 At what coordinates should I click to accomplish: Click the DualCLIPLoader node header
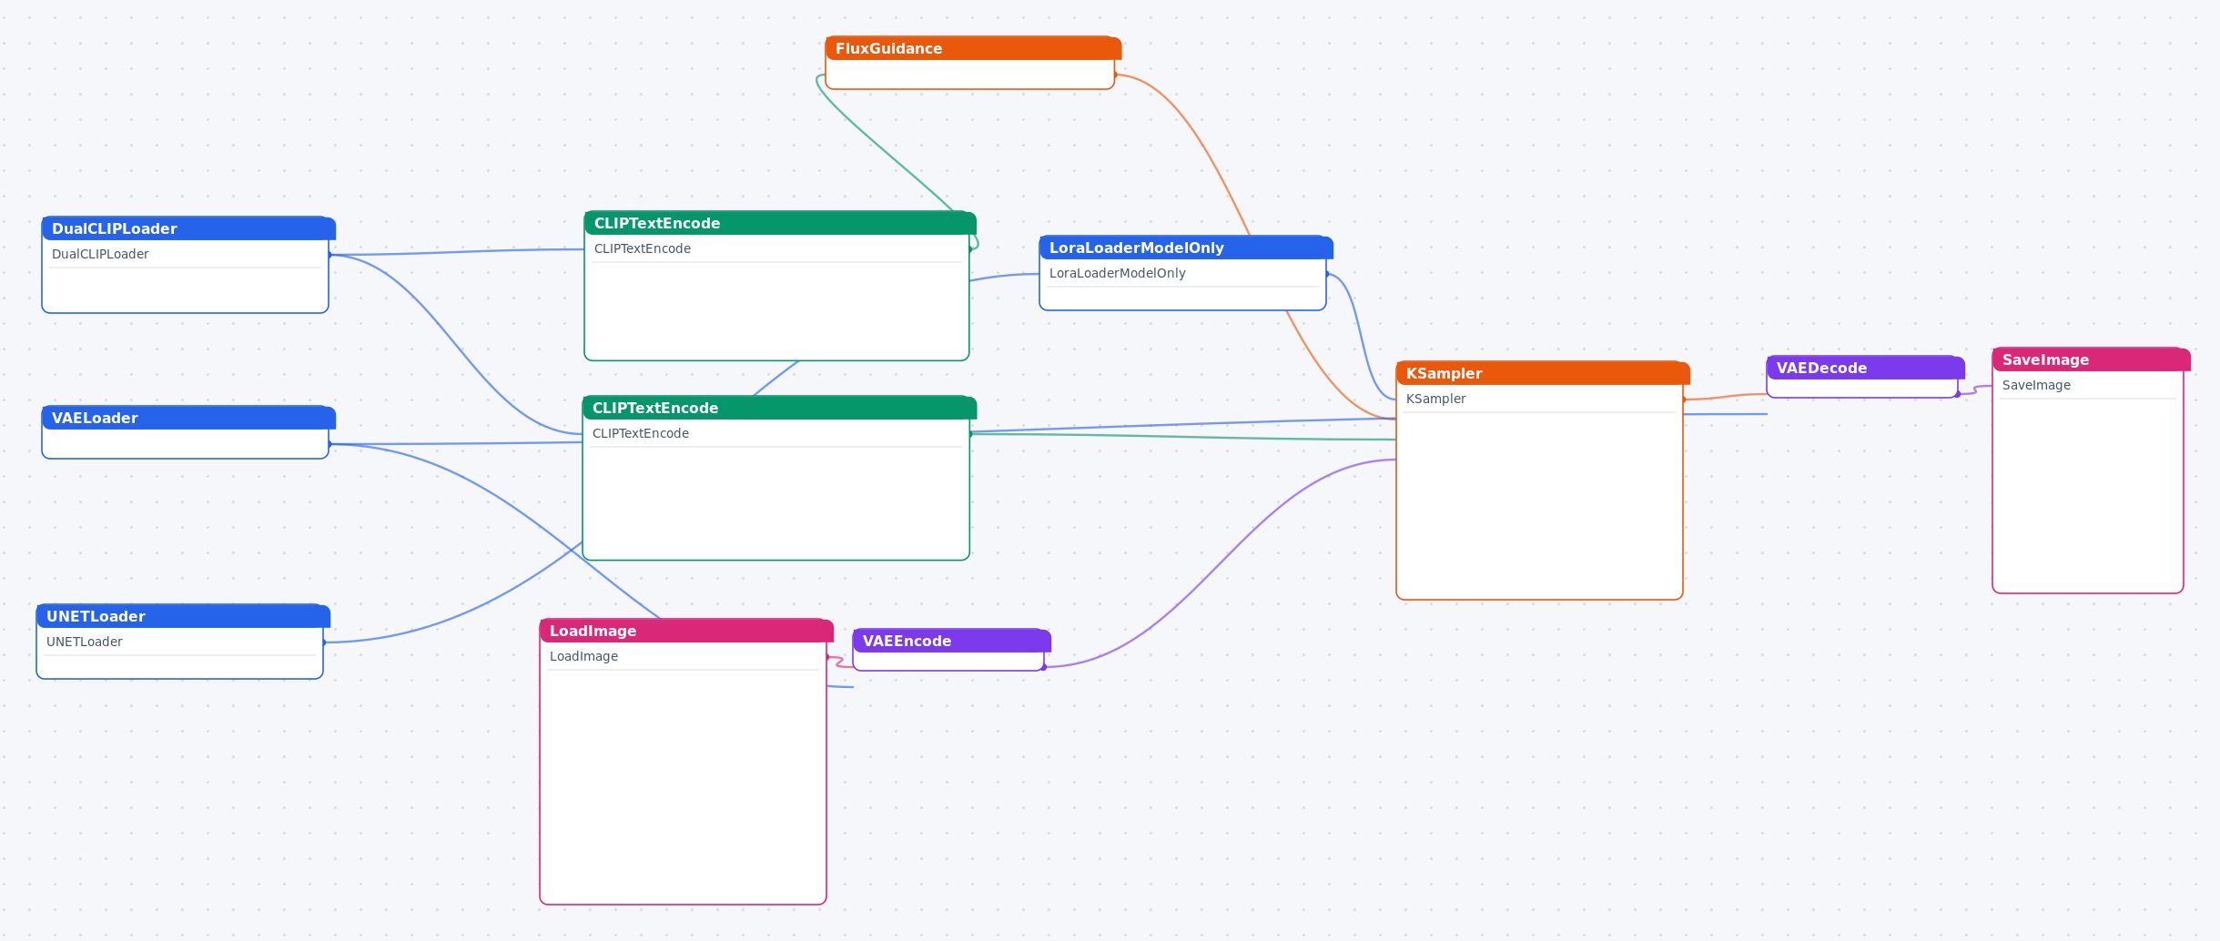pyautogui.click(x=188, y=228)
